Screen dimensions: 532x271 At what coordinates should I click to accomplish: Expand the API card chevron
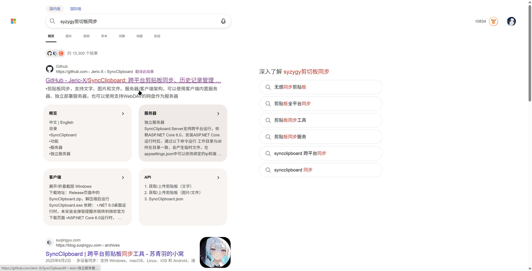[x=218, y=178]
